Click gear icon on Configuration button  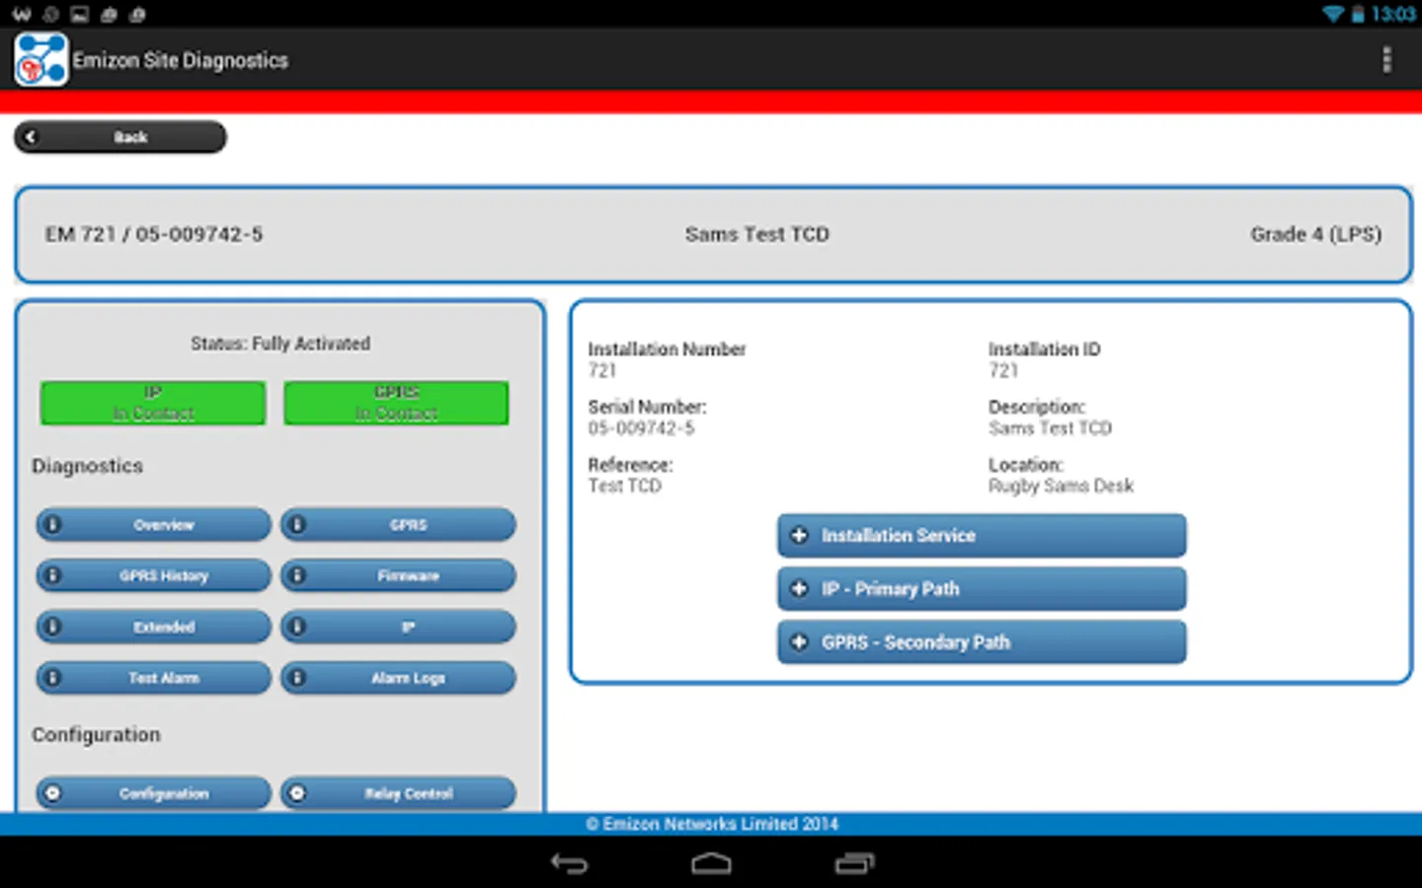pos(53,793)
